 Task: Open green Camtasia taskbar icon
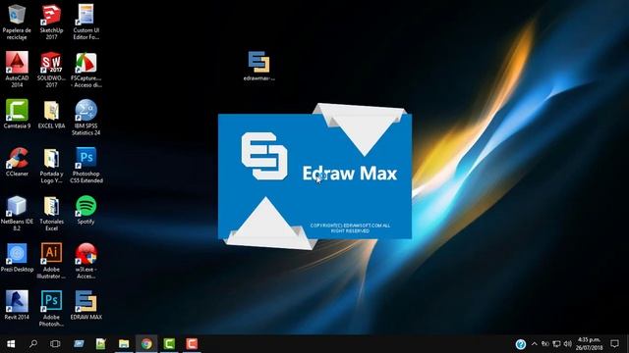coord(169,344)
